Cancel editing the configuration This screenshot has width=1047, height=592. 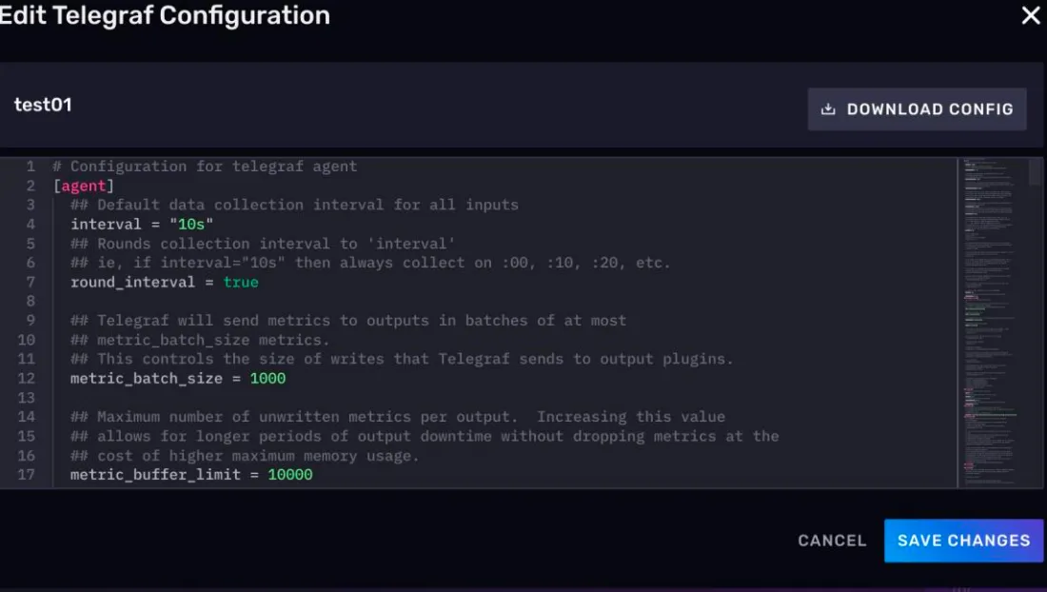pos(832,541)
